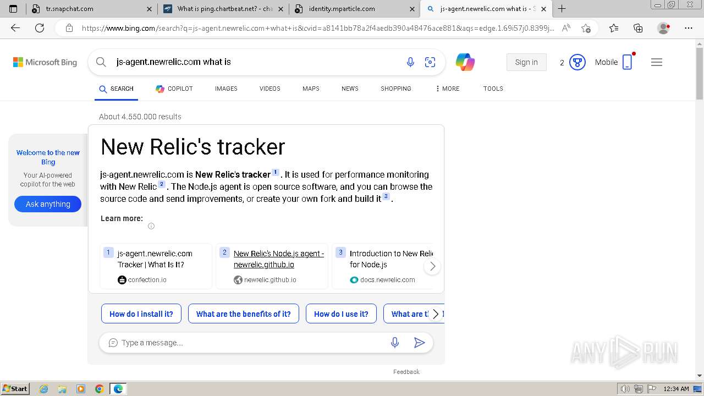Open Mobile phone icon link
This screenshot has width=704, height=396.
628,62
